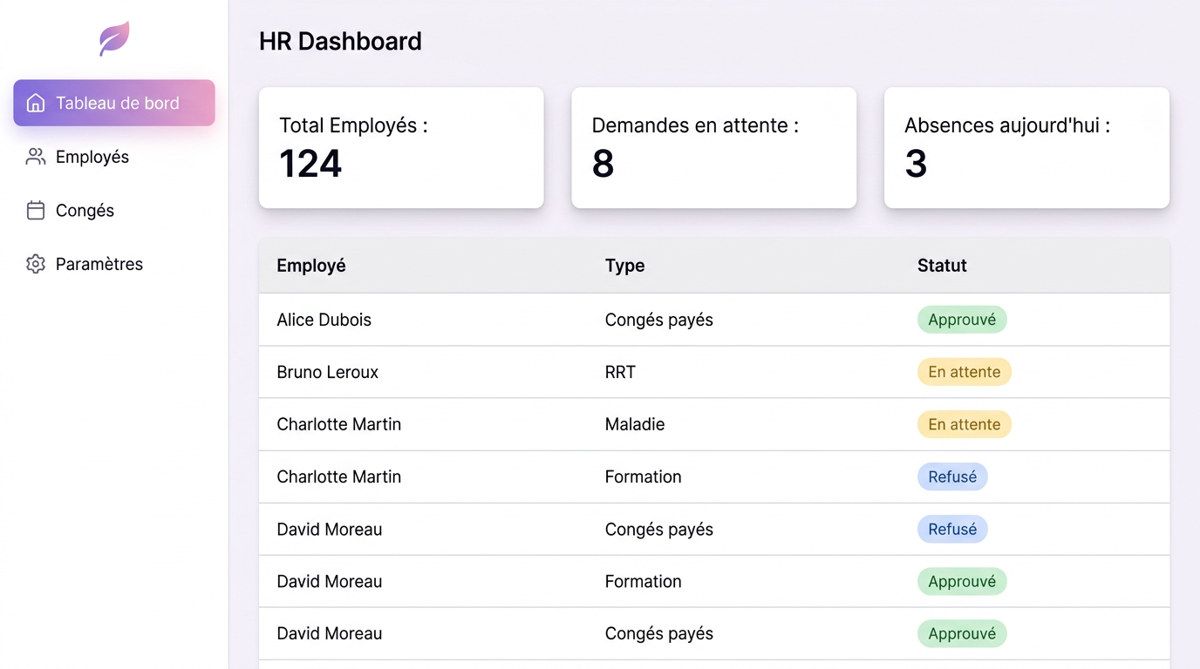Click Formation in Charlotte Martin's row
Image resolution: width=1200 pixels, height=669 pixels.
point(644,476)
